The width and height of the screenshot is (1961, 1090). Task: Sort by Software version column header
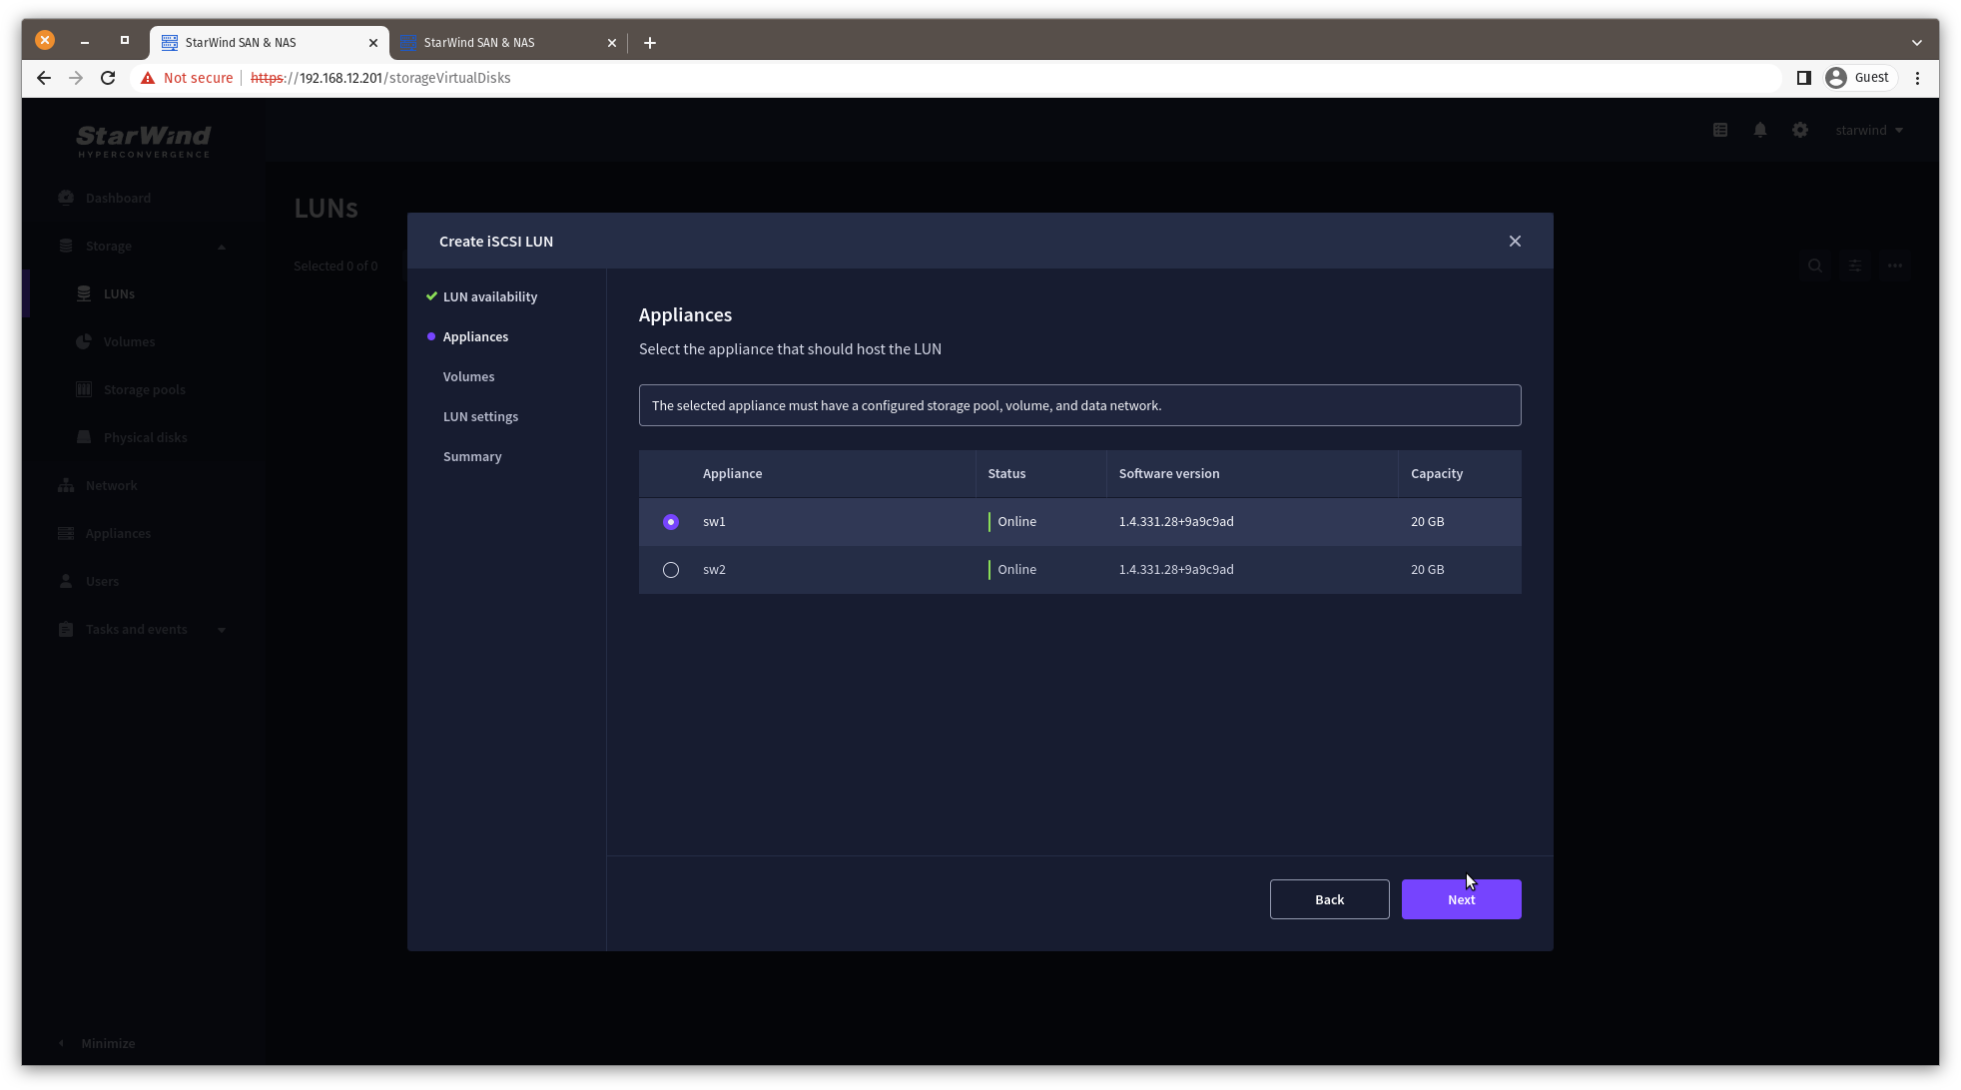1169,474
